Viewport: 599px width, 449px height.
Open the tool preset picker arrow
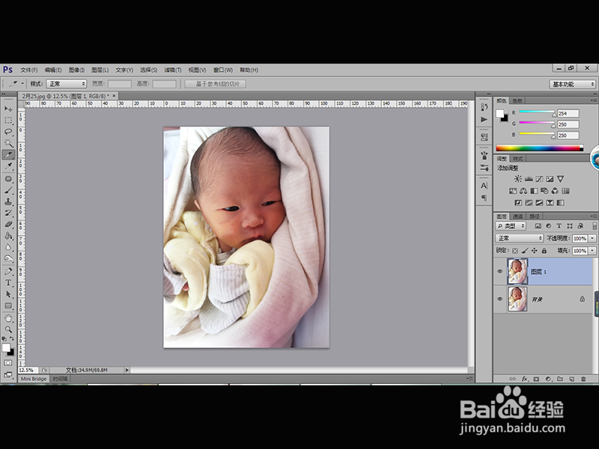[x=22, y=83]
